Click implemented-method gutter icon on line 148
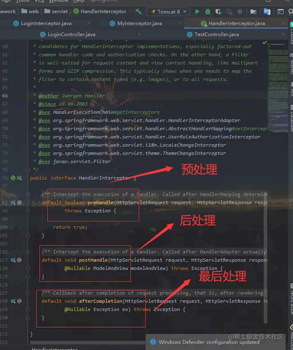The height and width of the screenshot is (350, 293). point(13,301)
